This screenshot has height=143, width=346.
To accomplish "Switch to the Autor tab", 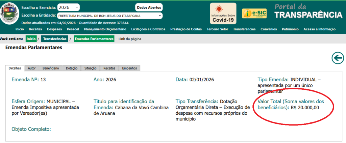I will (x=32, y=68).
